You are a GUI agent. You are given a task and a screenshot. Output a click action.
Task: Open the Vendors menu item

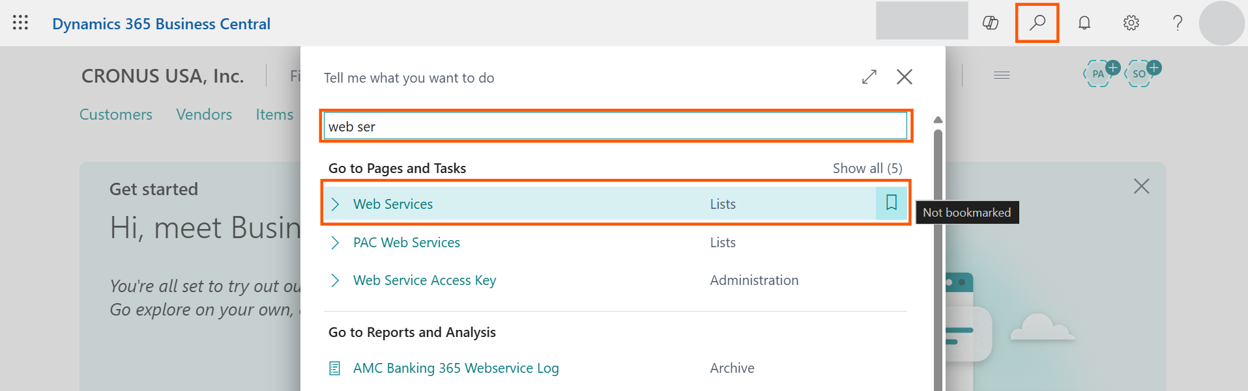tap(204, 115)
